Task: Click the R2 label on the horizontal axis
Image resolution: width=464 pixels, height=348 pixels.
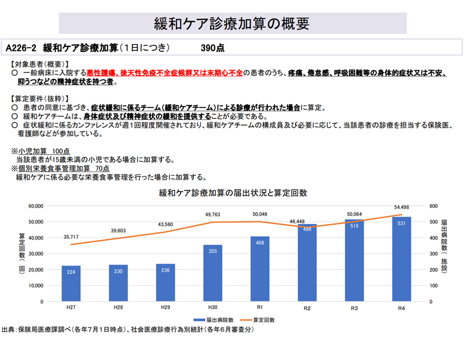Action: pos(307,307)
